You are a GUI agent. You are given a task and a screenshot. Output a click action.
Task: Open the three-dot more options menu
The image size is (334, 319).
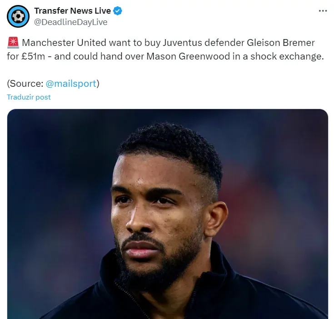[323, 11]
